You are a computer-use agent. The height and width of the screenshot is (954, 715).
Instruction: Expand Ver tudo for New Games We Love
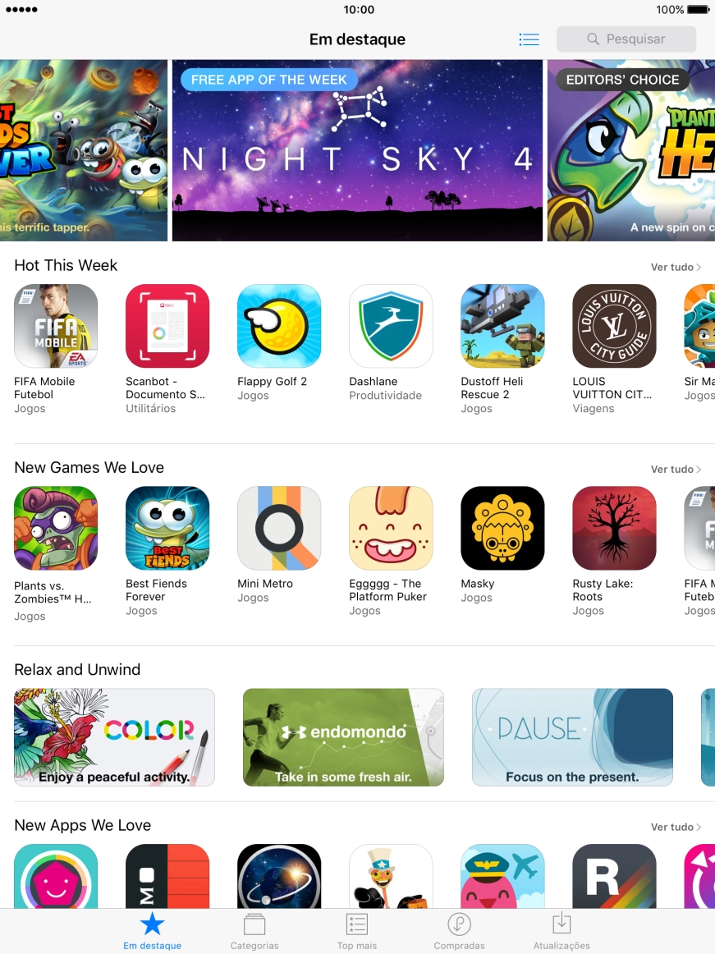676,469
